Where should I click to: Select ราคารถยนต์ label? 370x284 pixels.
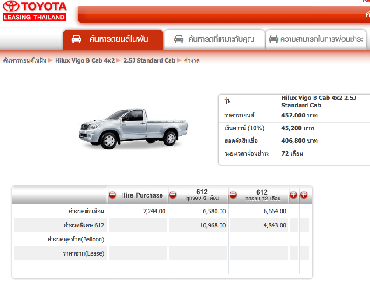(239, 115)
